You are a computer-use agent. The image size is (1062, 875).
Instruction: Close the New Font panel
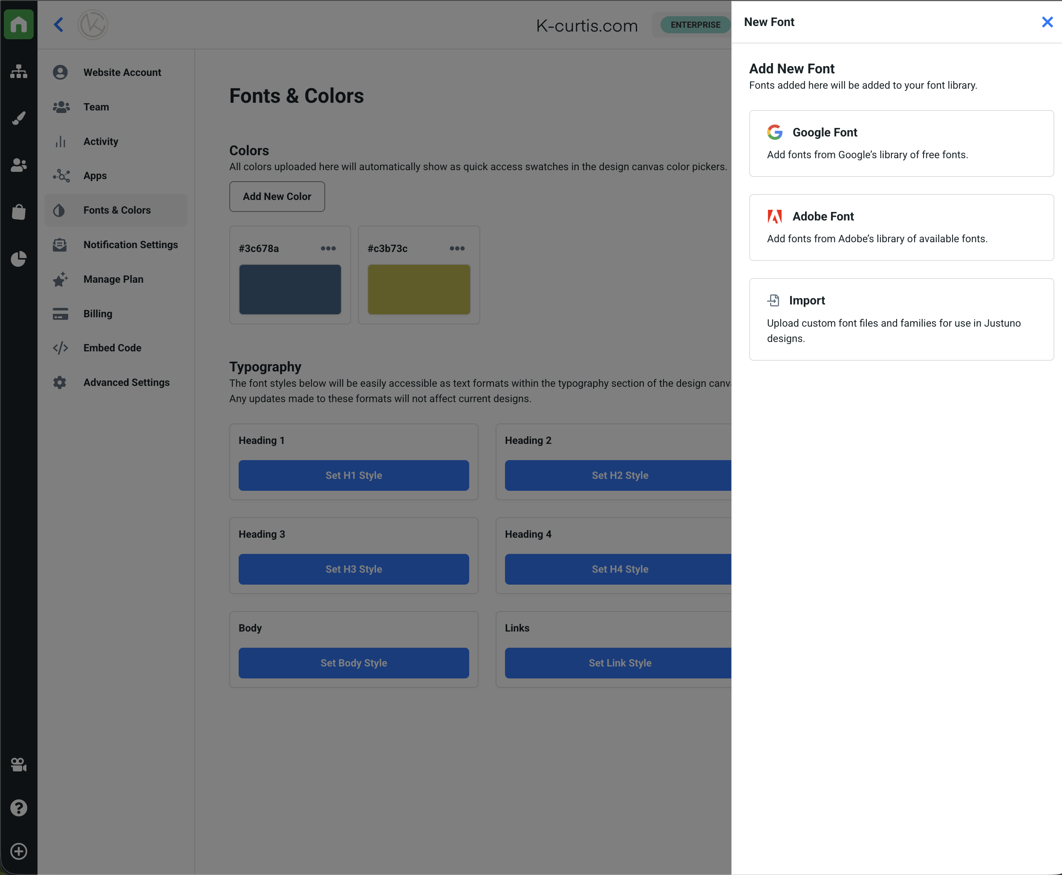(1048, 22)
